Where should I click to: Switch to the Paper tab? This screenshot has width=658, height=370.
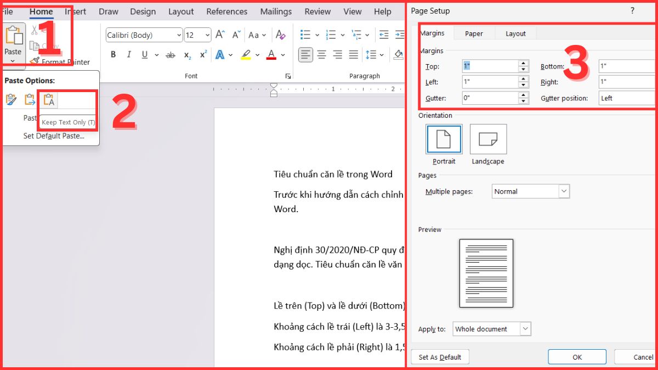click(473, 33)
